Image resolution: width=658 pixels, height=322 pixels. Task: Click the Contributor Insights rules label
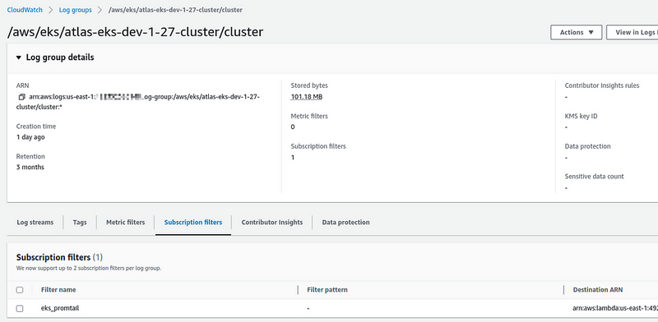tap(602, 85)
